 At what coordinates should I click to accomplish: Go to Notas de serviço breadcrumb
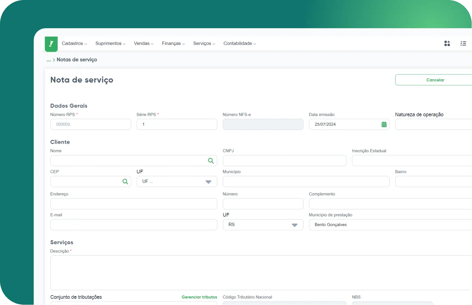[x=77, y=60]
